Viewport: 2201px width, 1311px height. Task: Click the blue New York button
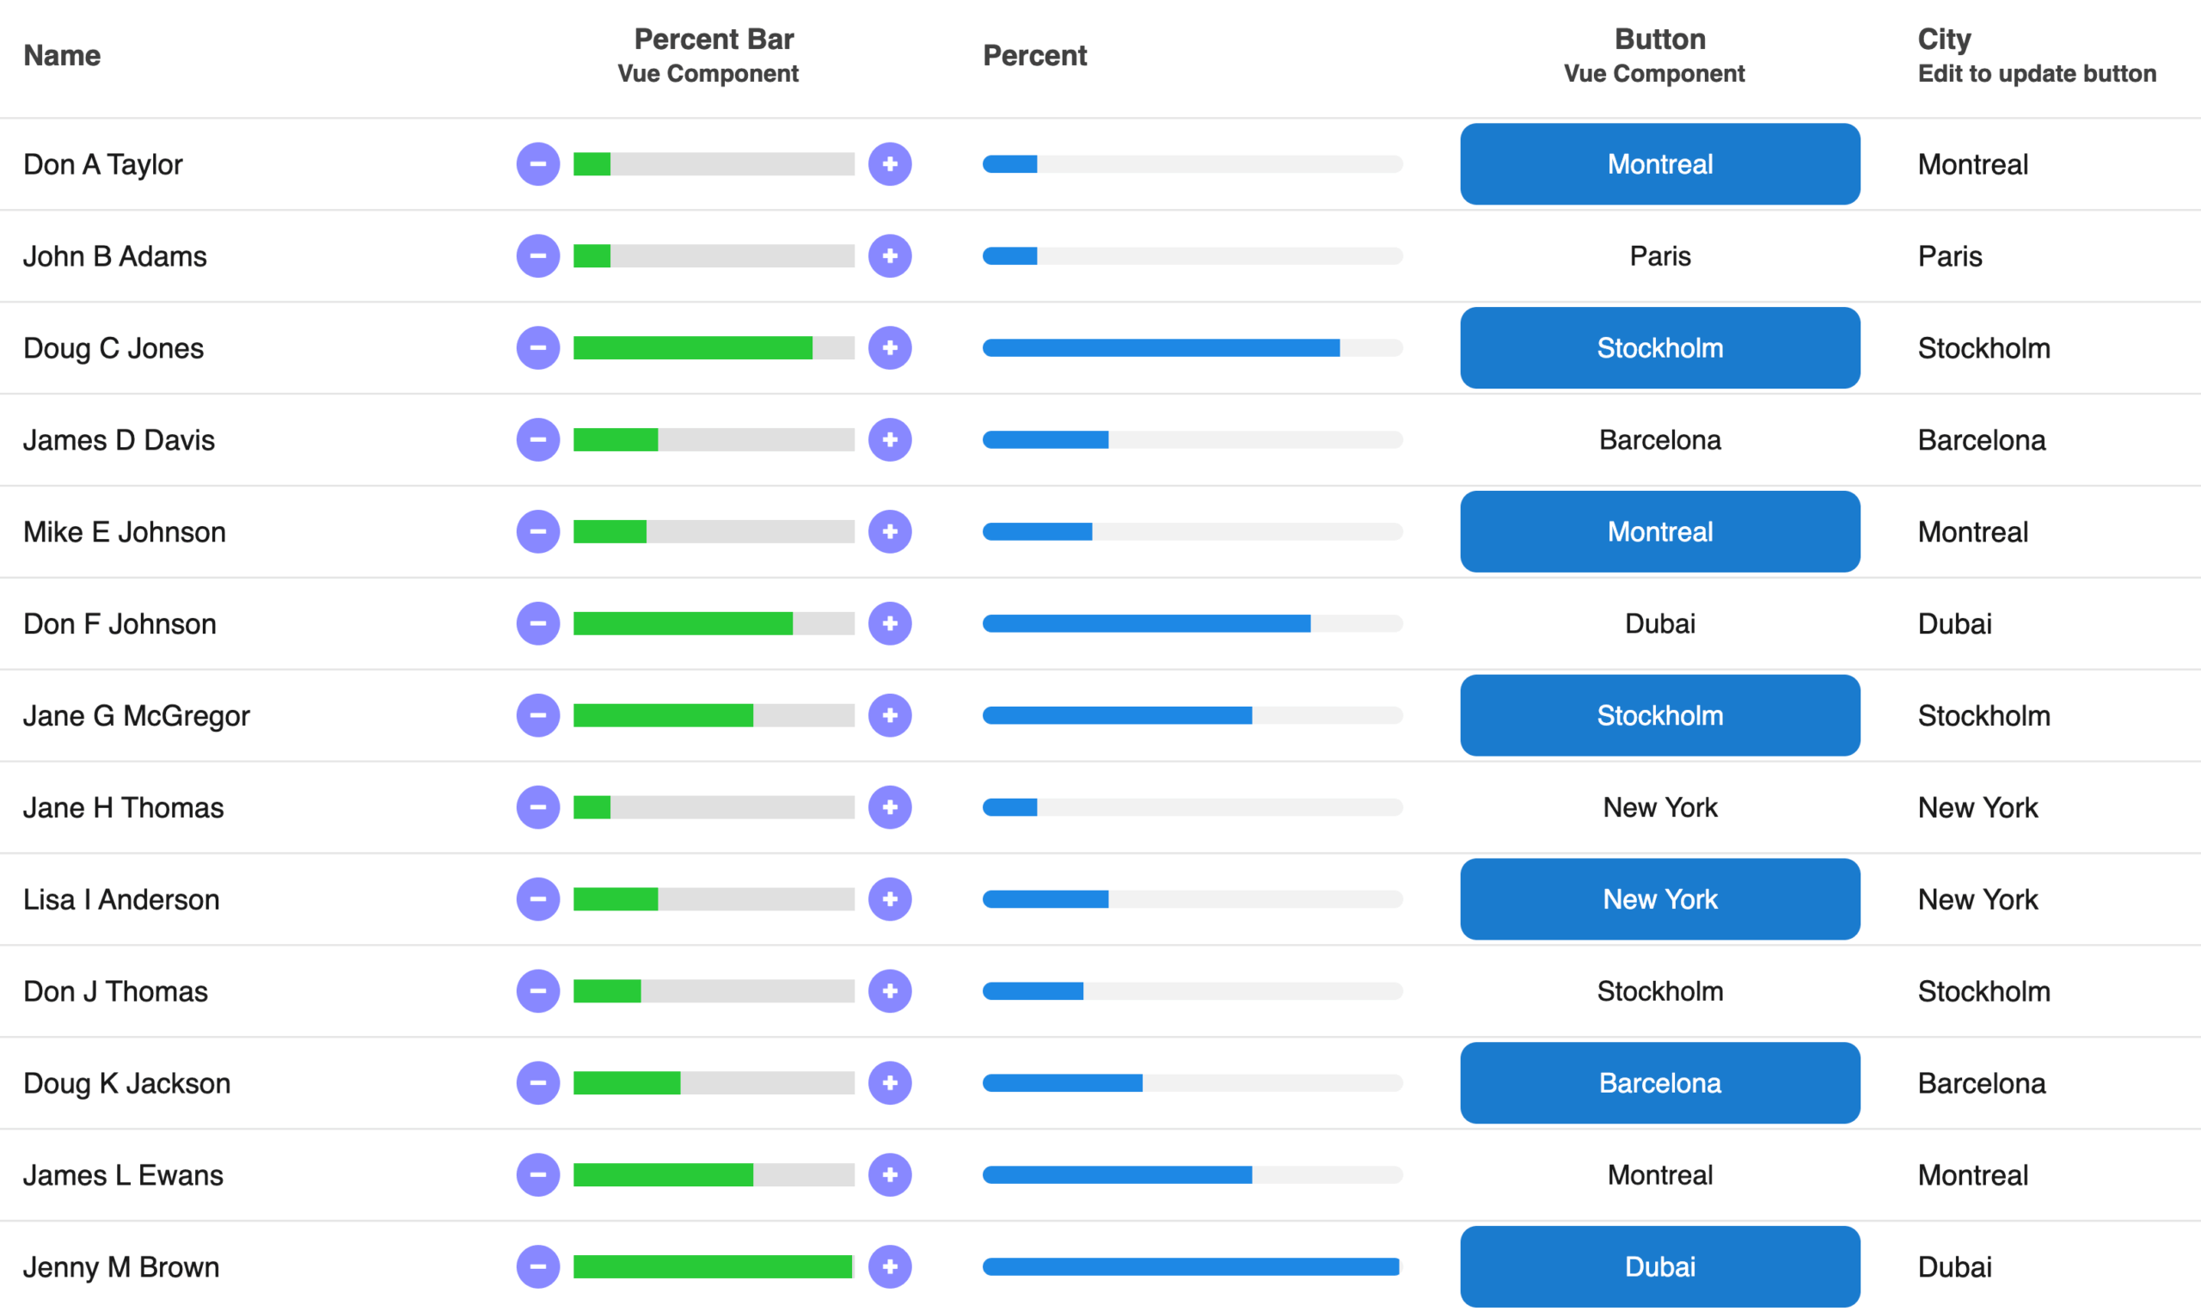1659,899
